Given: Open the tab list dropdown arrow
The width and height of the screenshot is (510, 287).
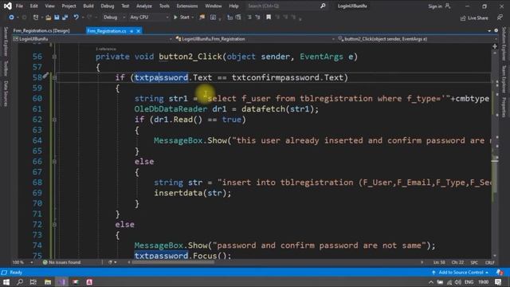Looking at the screenshot, I should (x=489, y=30).
